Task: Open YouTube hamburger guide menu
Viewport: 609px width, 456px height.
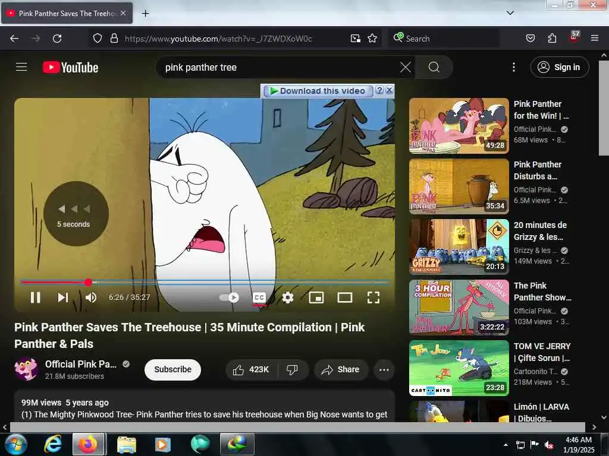Action: click(x=21, y=67)
